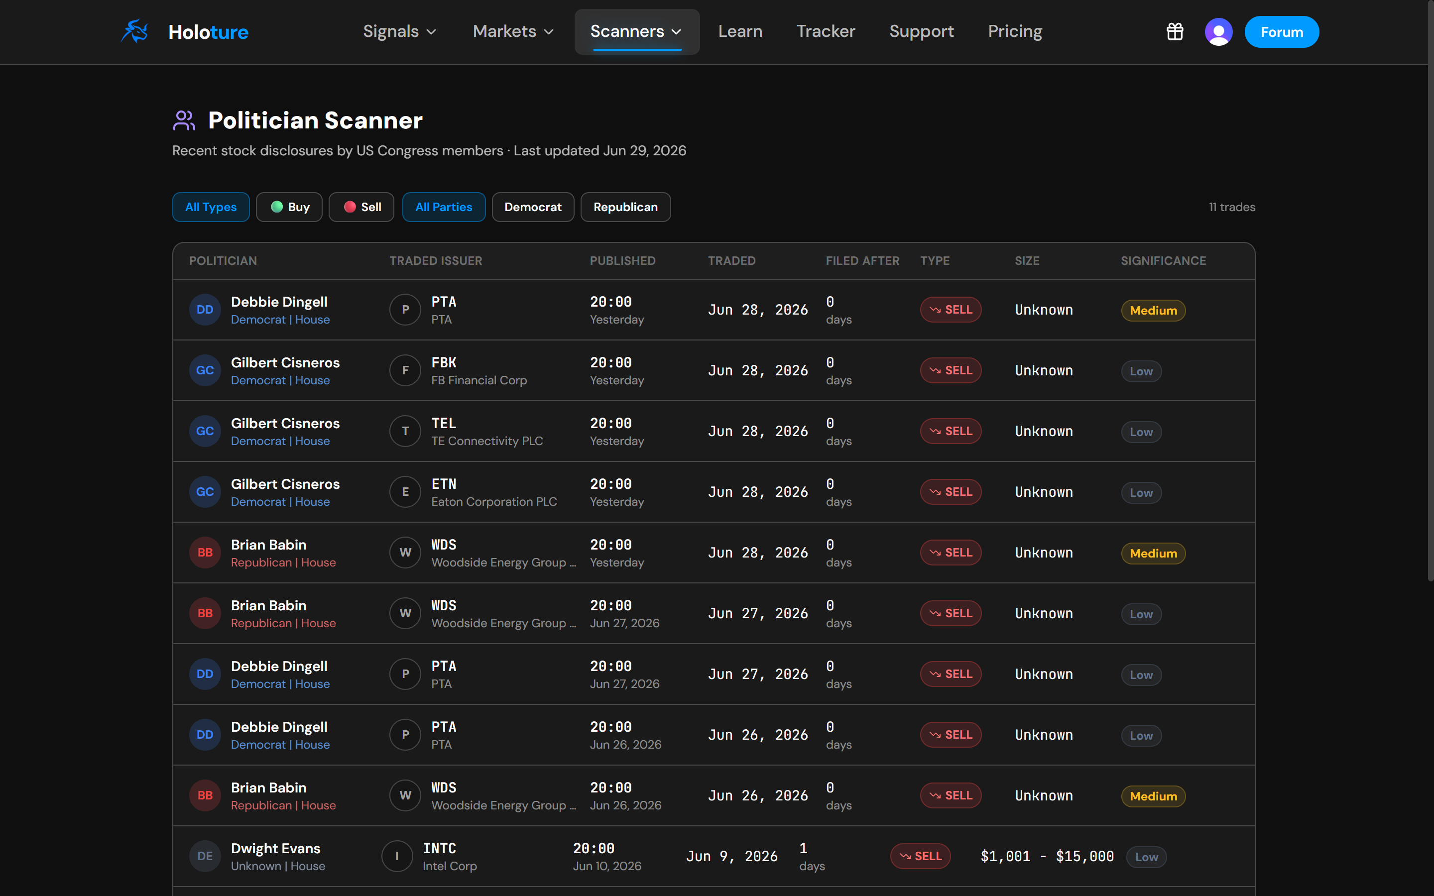Filter by Republican party
This screenshot has width=1434, height=896.
pyautogui.click(x=625, y=207)
